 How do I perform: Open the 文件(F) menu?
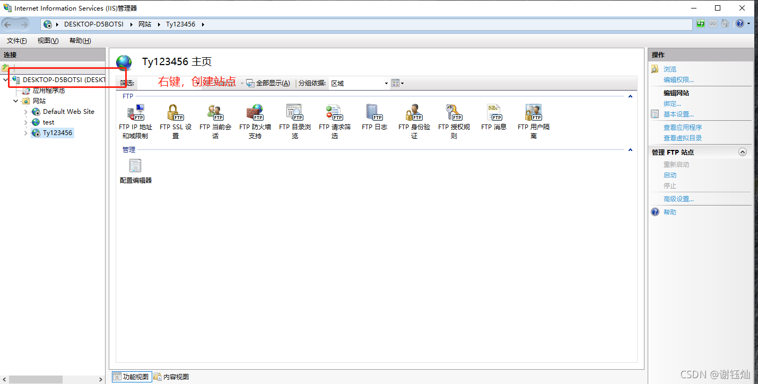click(x=16, y=41)
